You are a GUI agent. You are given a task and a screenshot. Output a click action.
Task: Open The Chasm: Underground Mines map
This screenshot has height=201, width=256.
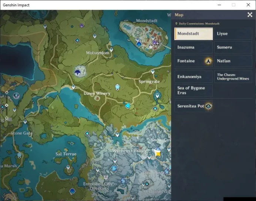click(233, 77)
